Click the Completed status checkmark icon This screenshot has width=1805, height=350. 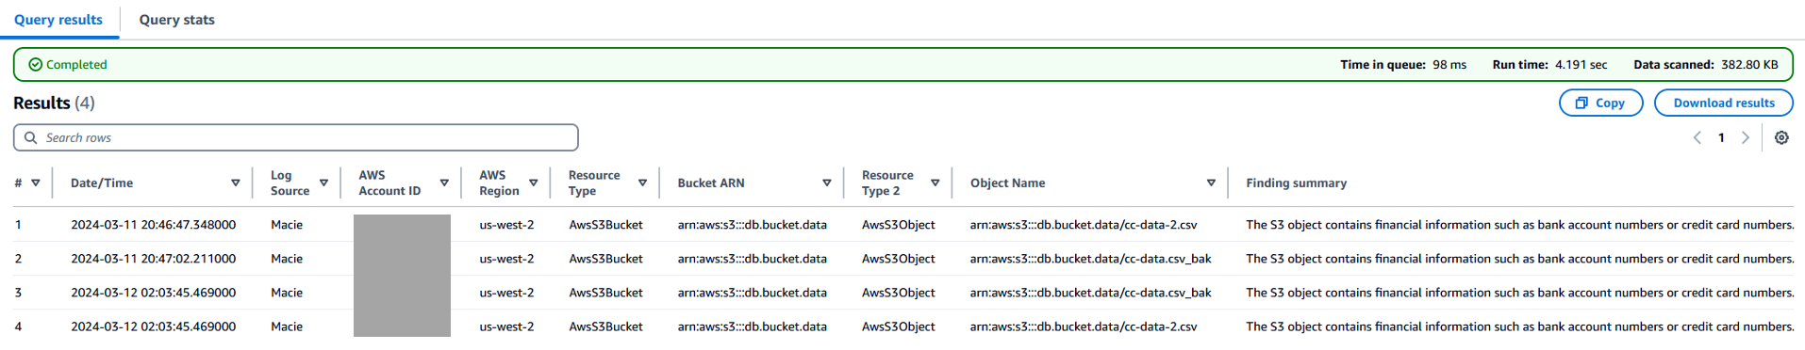(36, 65)
